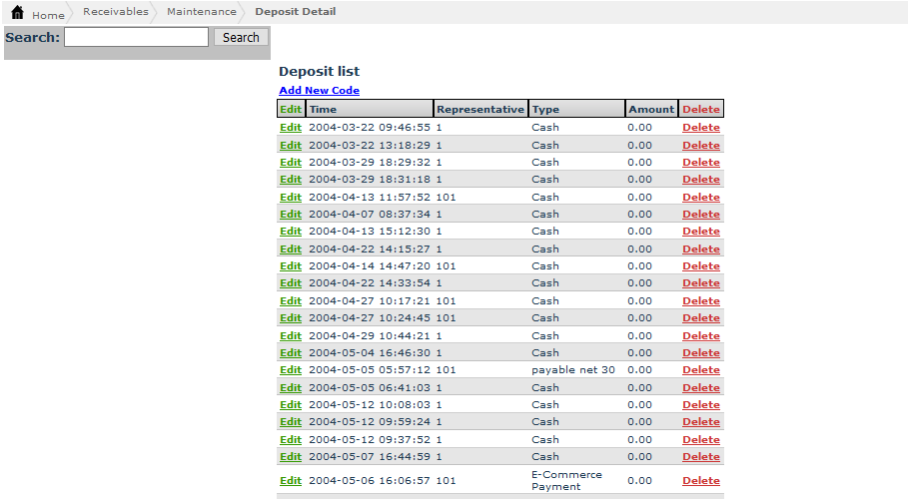Edit the deposit from 2004-05-04 16:46:30
This screenshot has width=908, height=499.
(290, 352)
